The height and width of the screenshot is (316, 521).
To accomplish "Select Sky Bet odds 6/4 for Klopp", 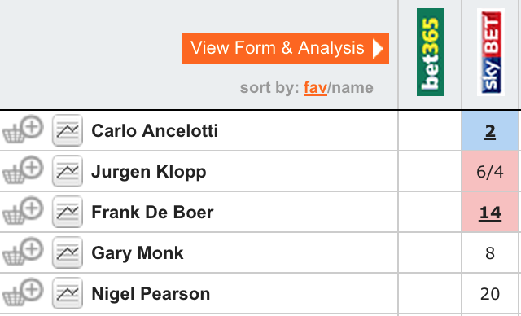I will pyautogui.click(x=490, y=172).
